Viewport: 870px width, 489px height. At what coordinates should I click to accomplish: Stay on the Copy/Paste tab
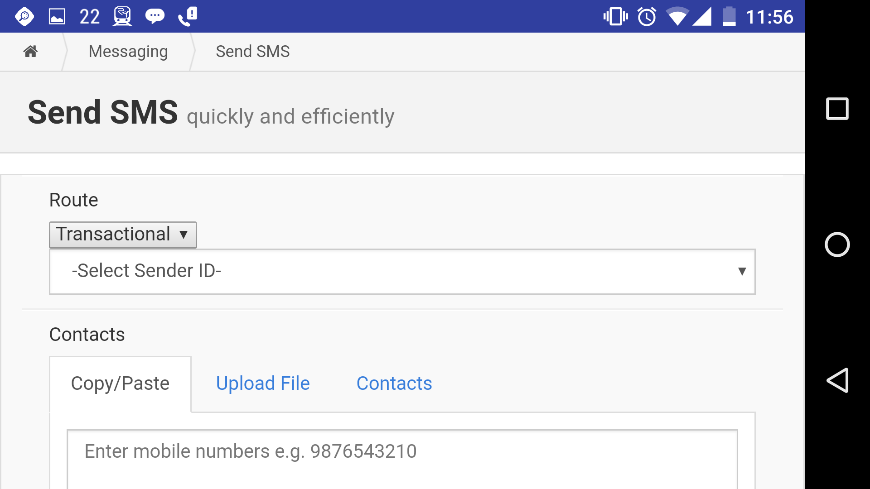120,383
